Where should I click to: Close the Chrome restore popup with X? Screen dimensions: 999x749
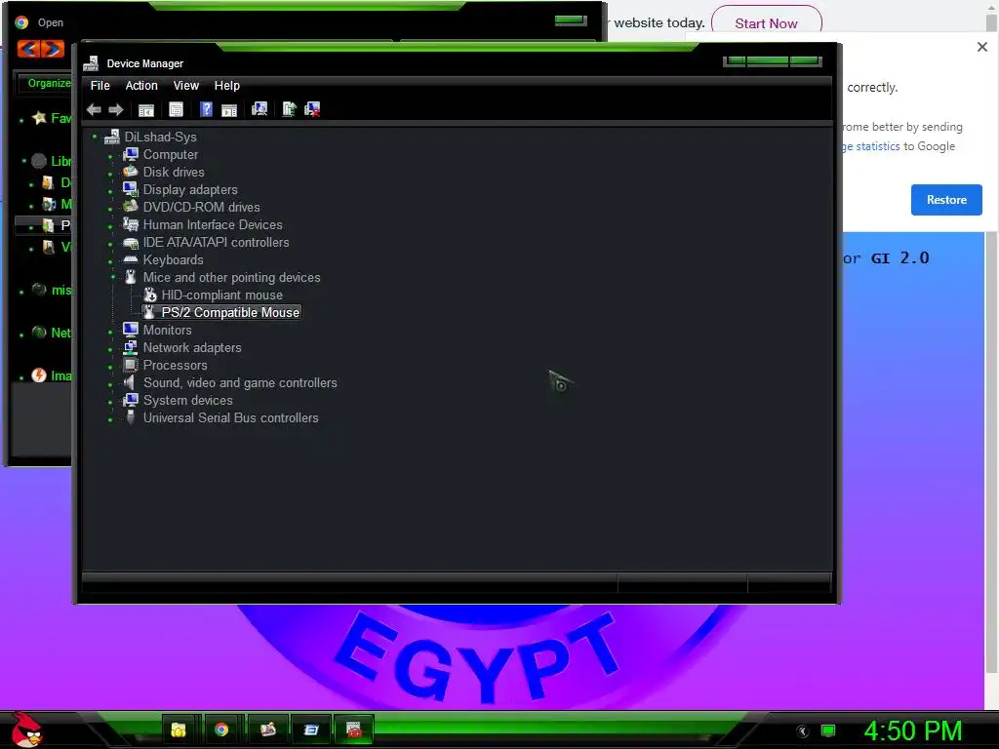pos(981,47)
